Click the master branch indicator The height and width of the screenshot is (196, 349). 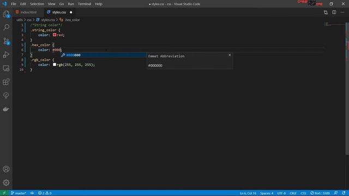click(19, 193)
